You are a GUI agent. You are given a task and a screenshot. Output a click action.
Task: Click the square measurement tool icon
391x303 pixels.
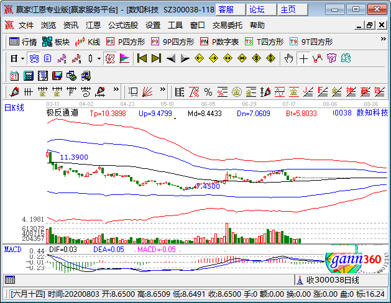point(133,92)
